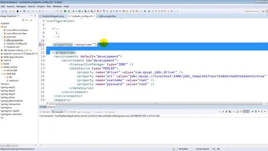Switch to the Source tab
Screen dimensions: 268x151
52,107
